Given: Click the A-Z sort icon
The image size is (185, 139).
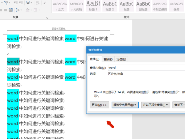Looking at the screenshot, I should tap(38, 2).
